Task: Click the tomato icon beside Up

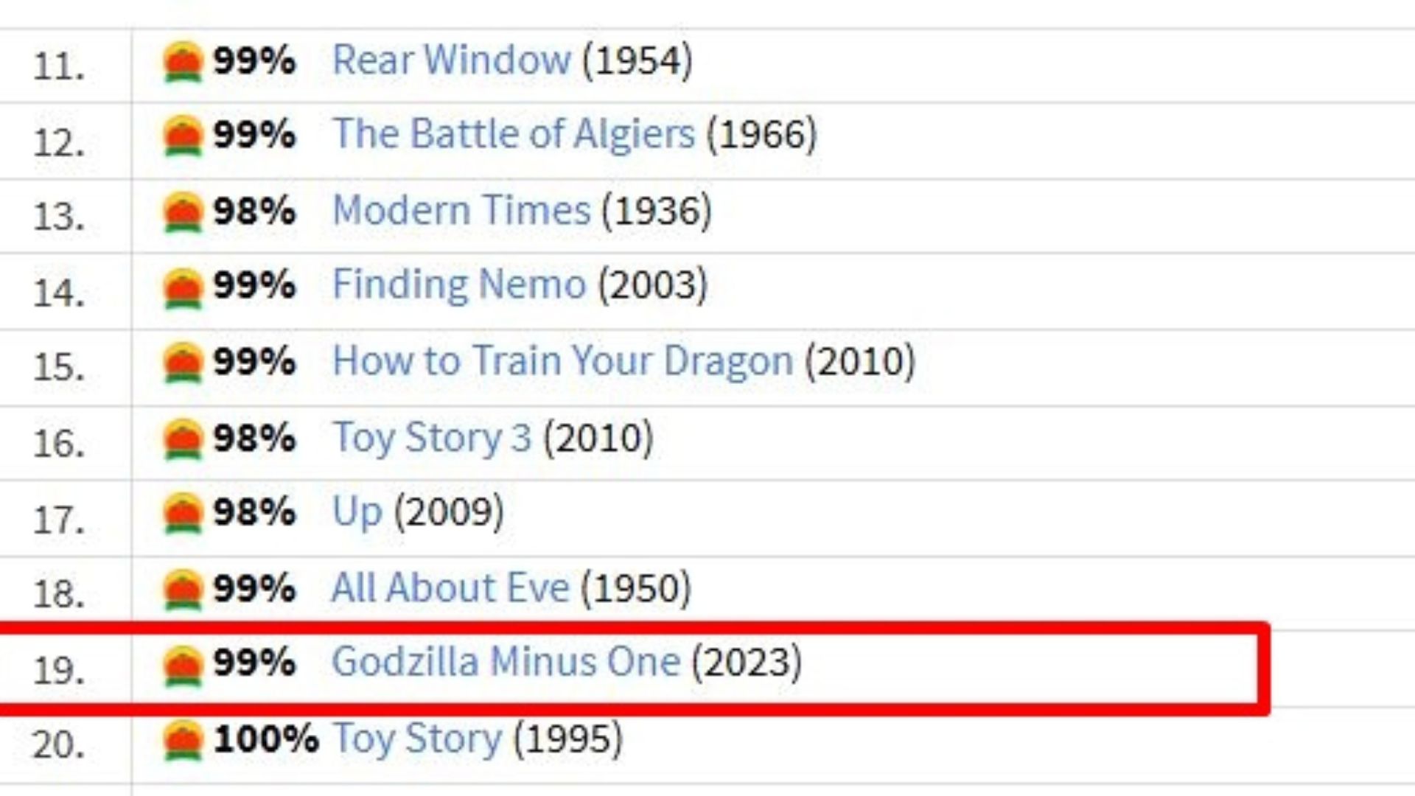Action: pyautogui.click(x=182, y=514)
